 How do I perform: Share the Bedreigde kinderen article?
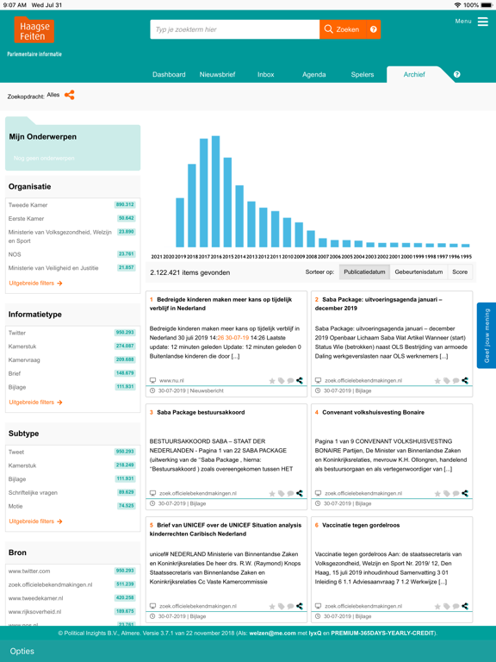pos(300,380)
